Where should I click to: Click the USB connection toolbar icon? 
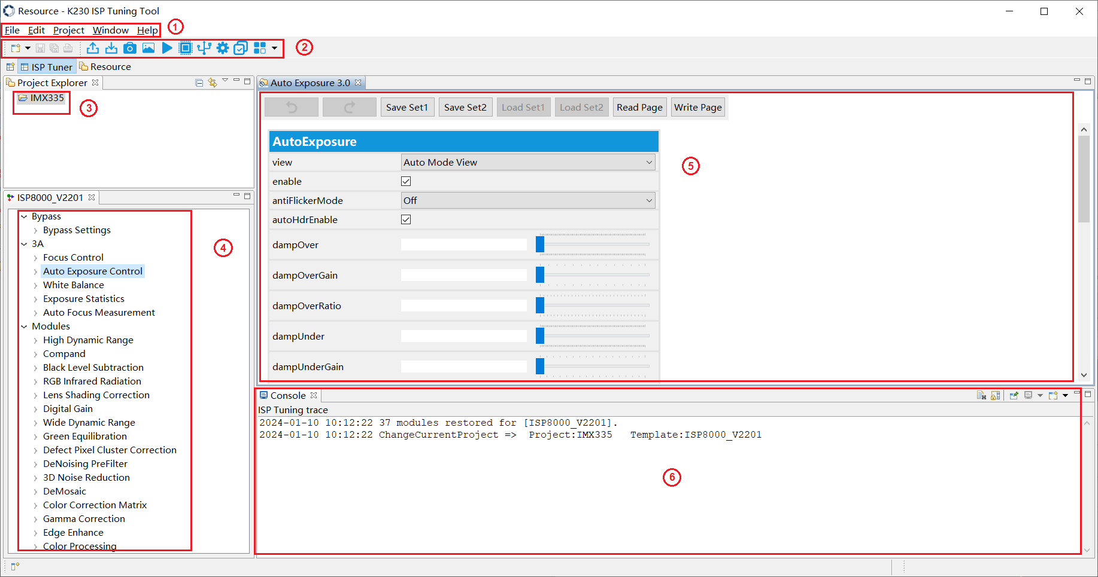tap(204, 48)
